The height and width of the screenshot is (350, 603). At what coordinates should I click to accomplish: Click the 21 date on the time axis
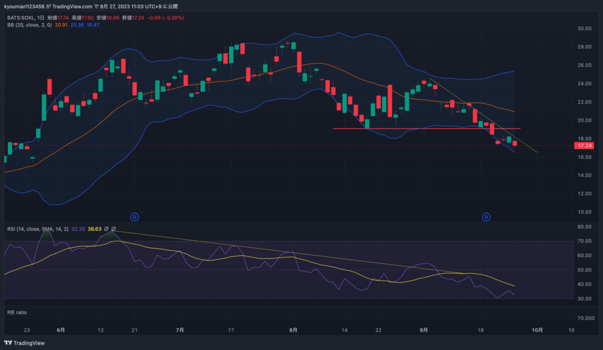134,330
